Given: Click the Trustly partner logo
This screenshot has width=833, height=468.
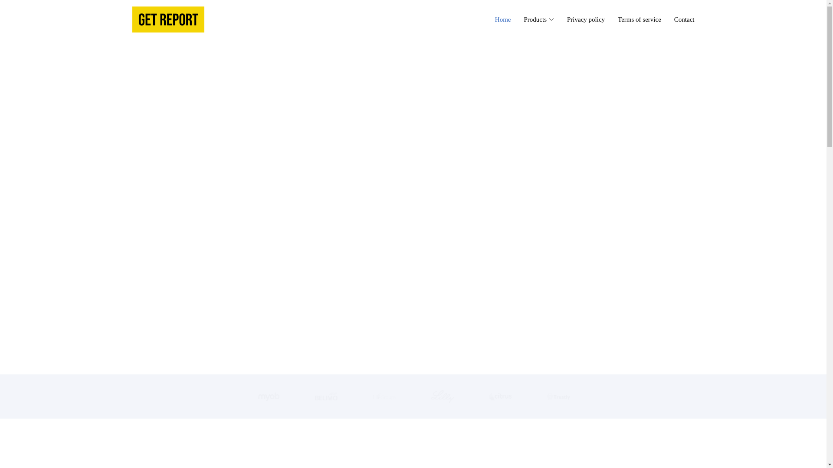Looking at the screenshot, I should [558, 396].
